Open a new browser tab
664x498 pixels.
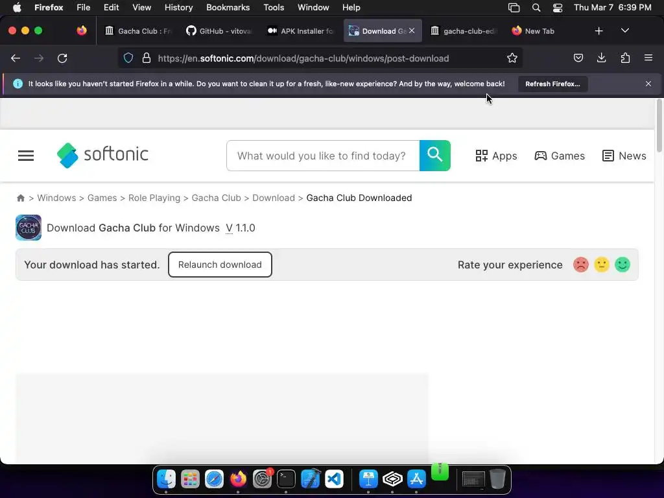pyautogui.click(x=599, y=31)
